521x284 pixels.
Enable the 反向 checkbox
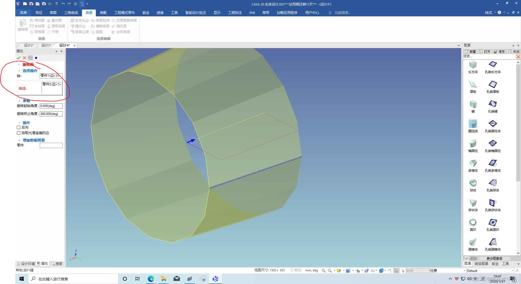click(x=19, y=127)
